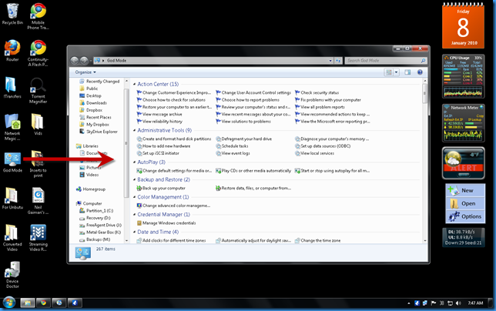Launch Torrent Magnifier desktop icon

point(38,90)
